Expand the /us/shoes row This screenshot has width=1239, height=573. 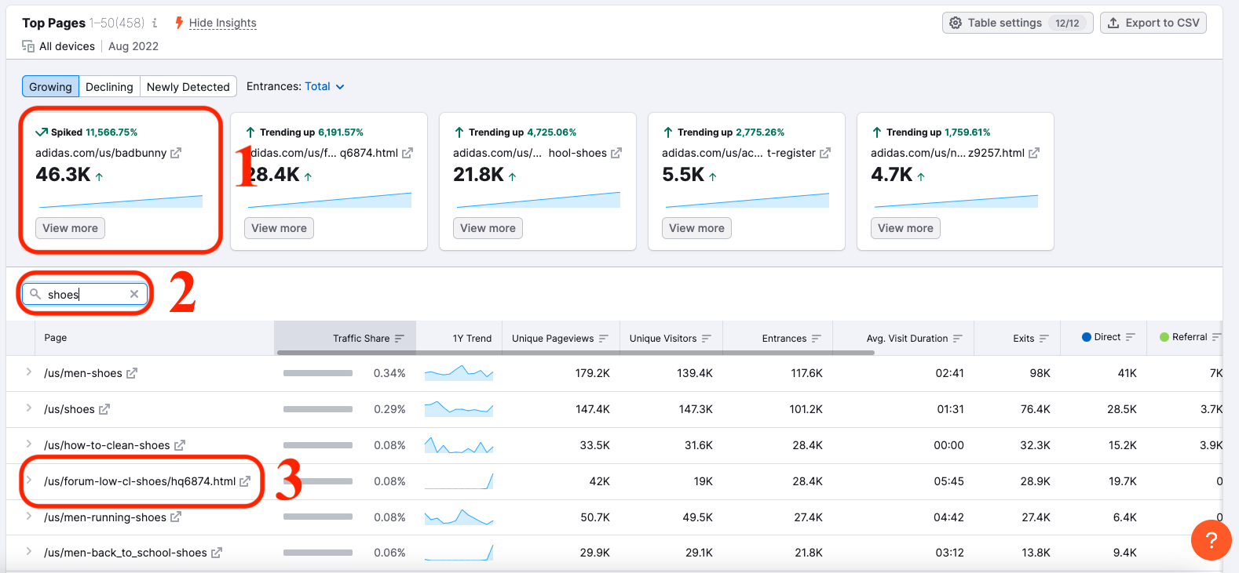(x=28, y=408)
